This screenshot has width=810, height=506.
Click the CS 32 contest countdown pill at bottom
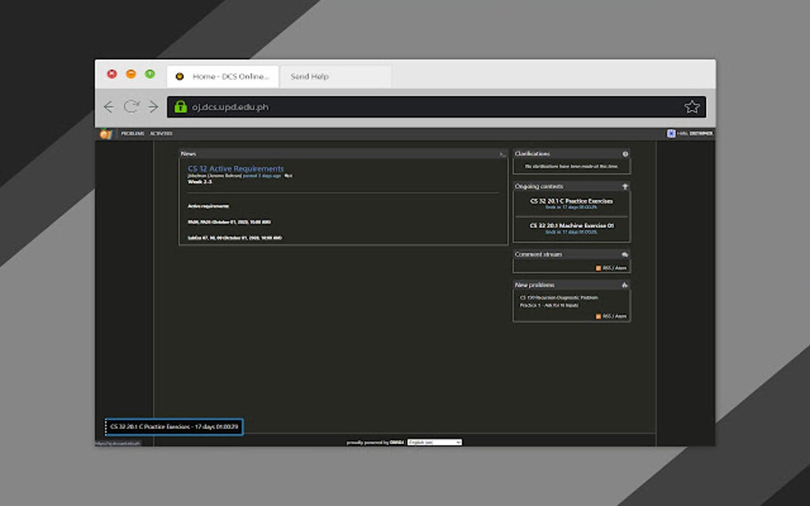pos(172,427)
